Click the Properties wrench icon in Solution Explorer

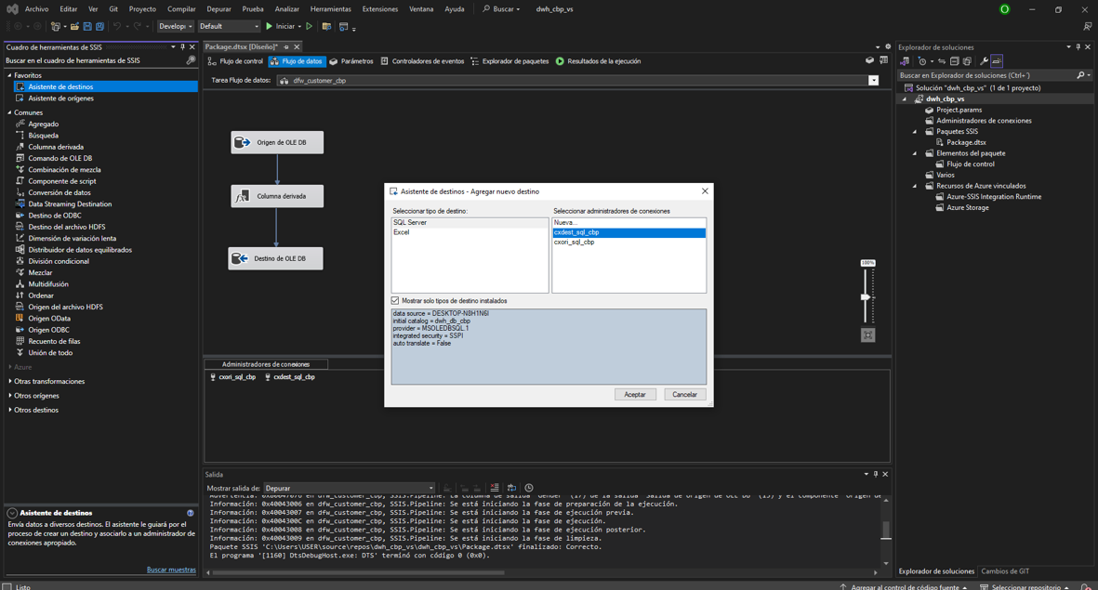coord(983,61)
